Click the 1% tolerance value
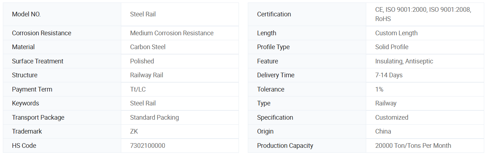The width and height of the screenshot is (486, 156). (379, 89)
